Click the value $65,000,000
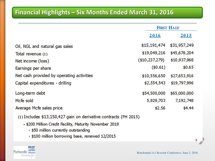 (182, 93)
